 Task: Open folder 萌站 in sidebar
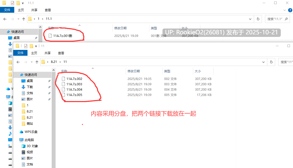point(30,124)
